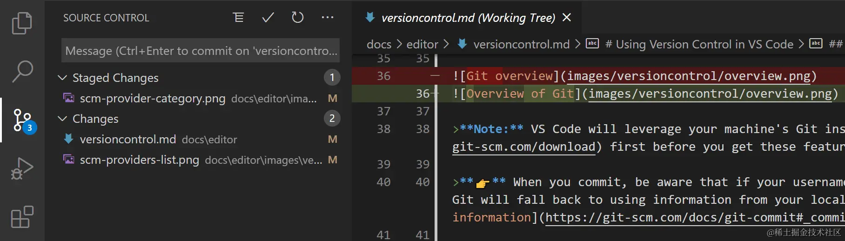The height and width of the screenshot is (241, 845).
Task: Collapse the Staged Changes section
Action: (x=62, y=78)
